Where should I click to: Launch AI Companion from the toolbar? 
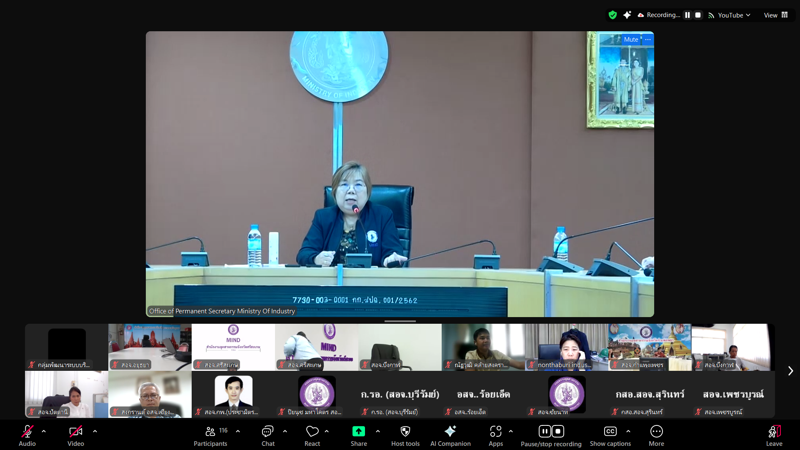point(450,435)
